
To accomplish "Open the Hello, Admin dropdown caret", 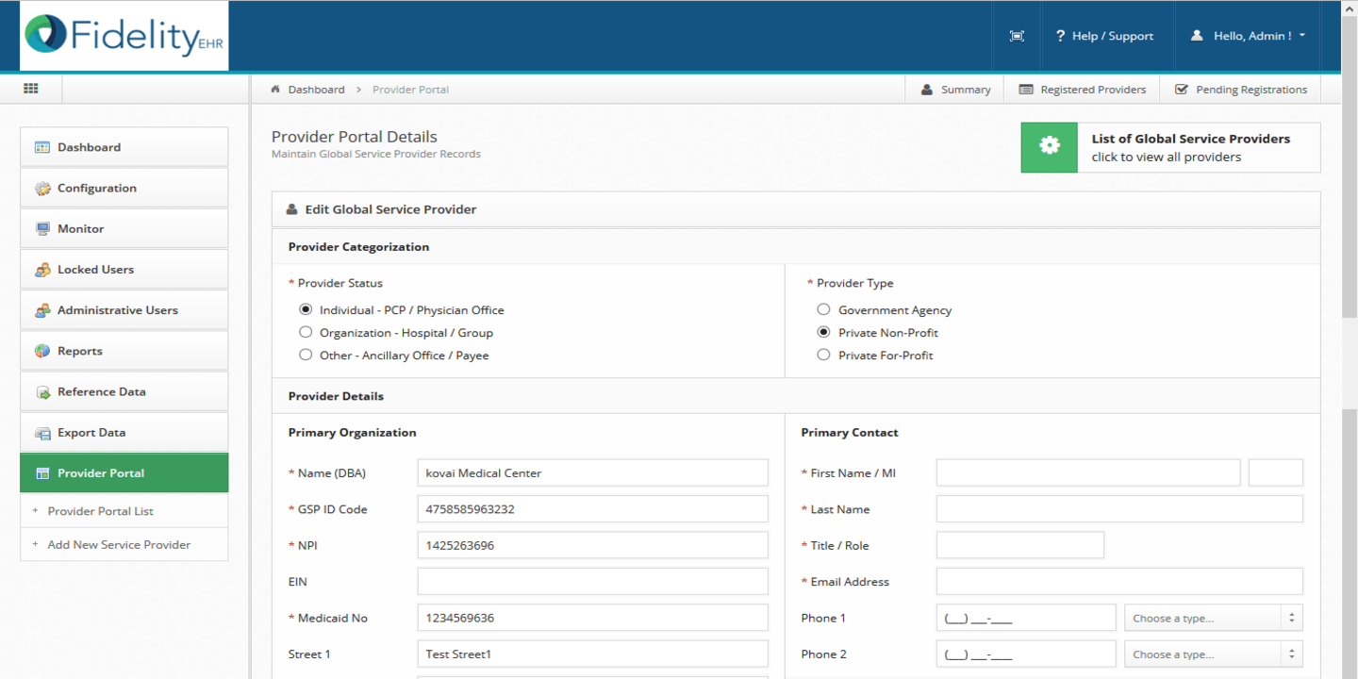I will click(1302, 36).
